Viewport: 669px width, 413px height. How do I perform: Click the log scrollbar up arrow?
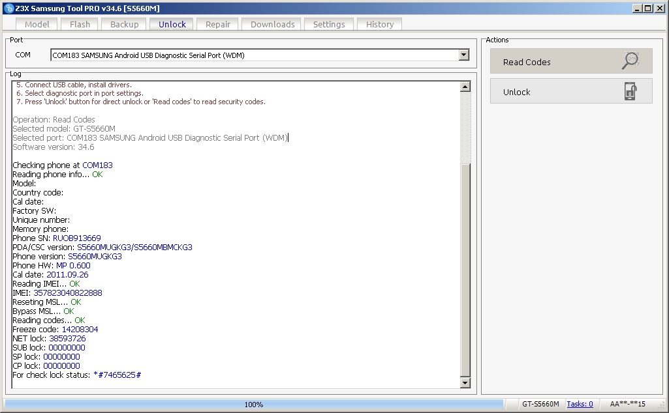[465, 87]
